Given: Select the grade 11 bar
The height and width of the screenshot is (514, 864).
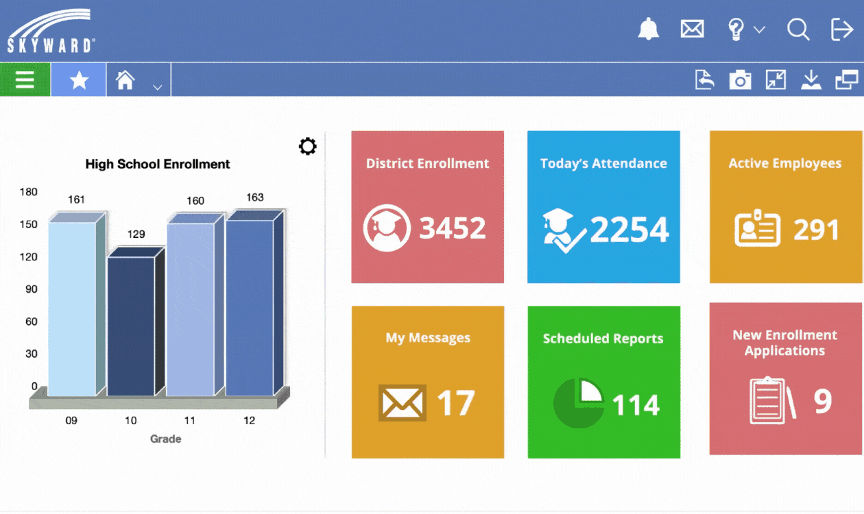Looking at the screenshot, I should pos(195,305).
